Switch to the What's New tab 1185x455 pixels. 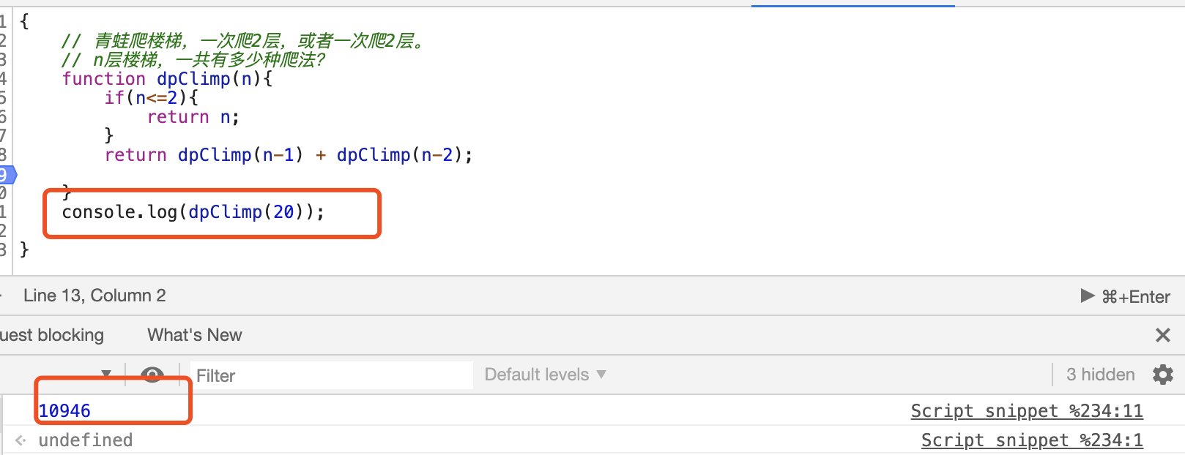pos(194,335)
